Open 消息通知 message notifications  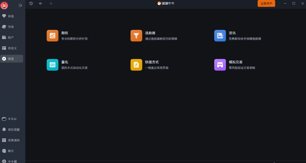tap(11, 140)
